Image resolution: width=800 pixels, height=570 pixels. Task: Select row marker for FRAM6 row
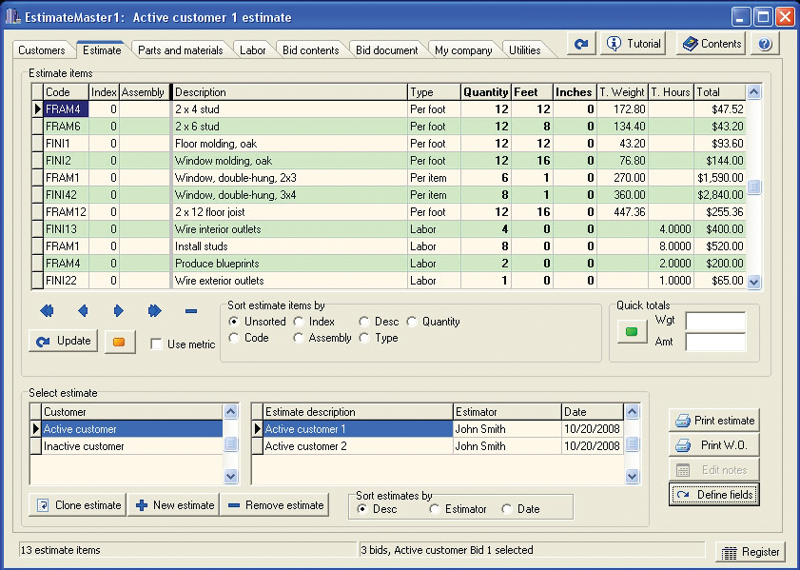(x=37, y=126)
